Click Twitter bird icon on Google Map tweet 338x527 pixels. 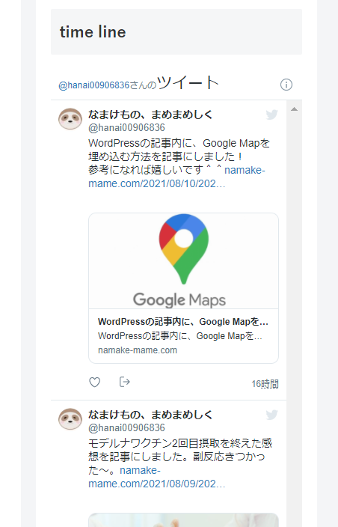pyautogui.click(x=272, y=115)
